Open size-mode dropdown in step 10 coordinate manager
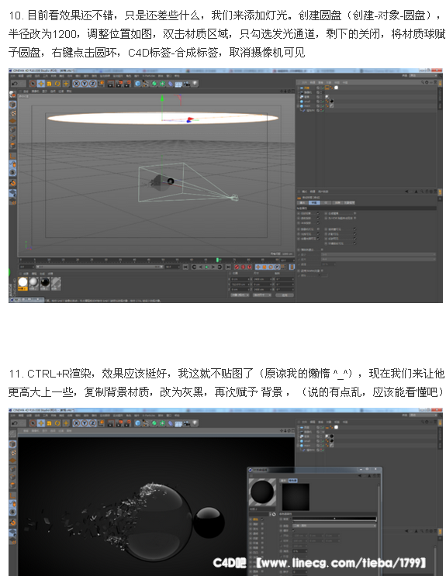The height and width of the screenshot is (576, 446). (262, 295)
